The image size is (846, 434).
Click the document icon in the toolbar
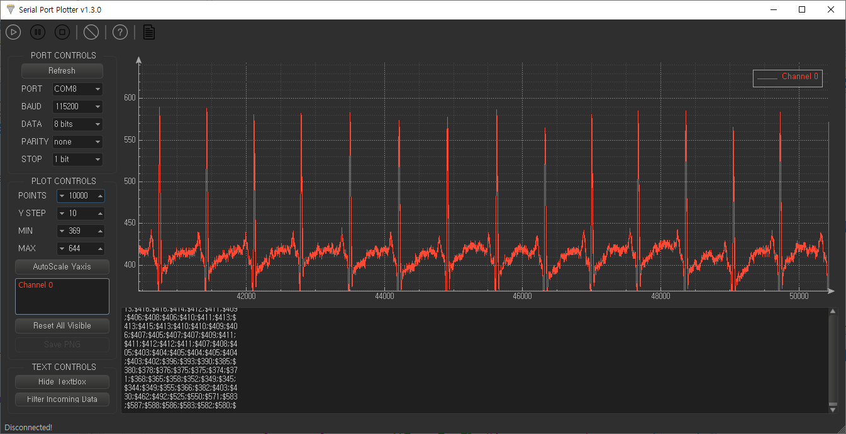tap(149, 32)
